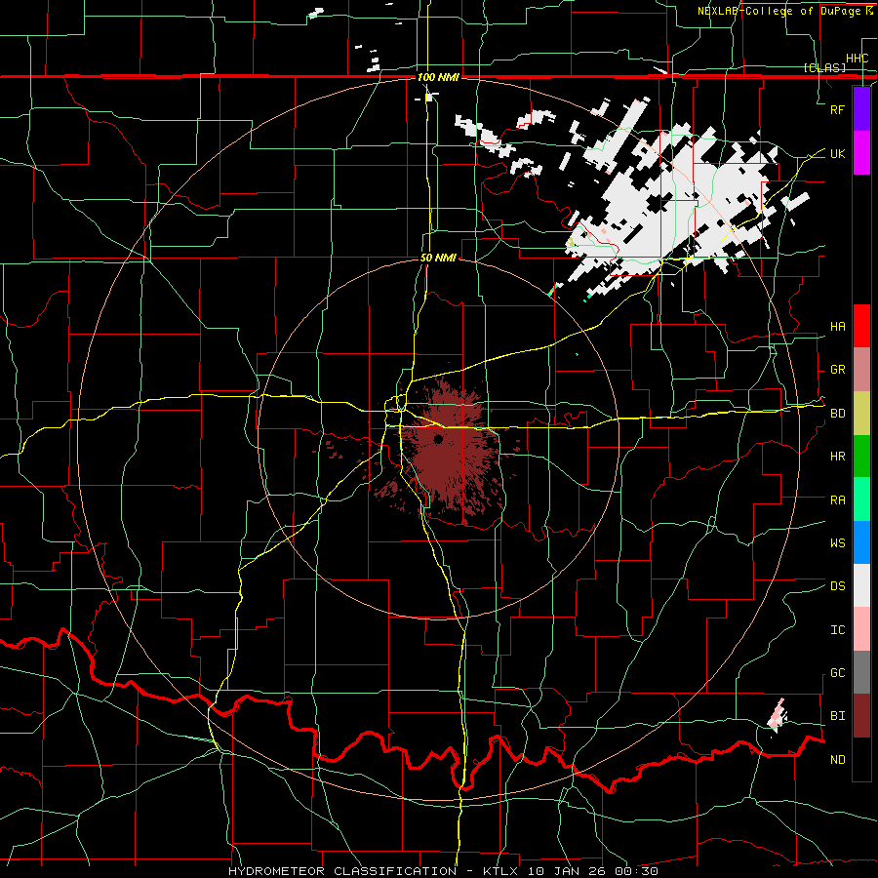Click the HA red legend swatch
This screenshot has width=878, height=878.
tap(861, 326)
